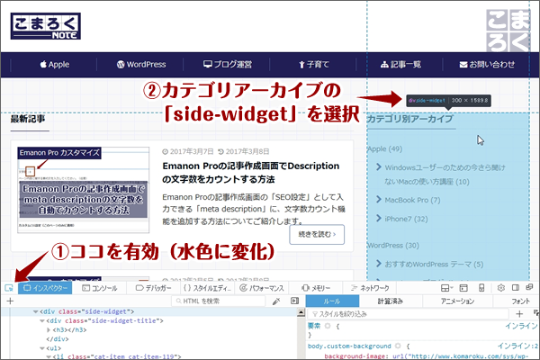Image resolution: width=540 pixels, height=360 pixels.
Task: Expand the h3 element node
Action: (49, 330)
